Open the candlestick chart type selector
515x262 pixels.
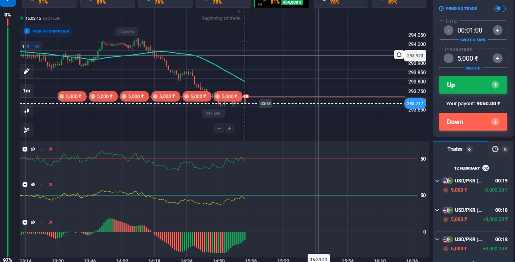(27, 111)
